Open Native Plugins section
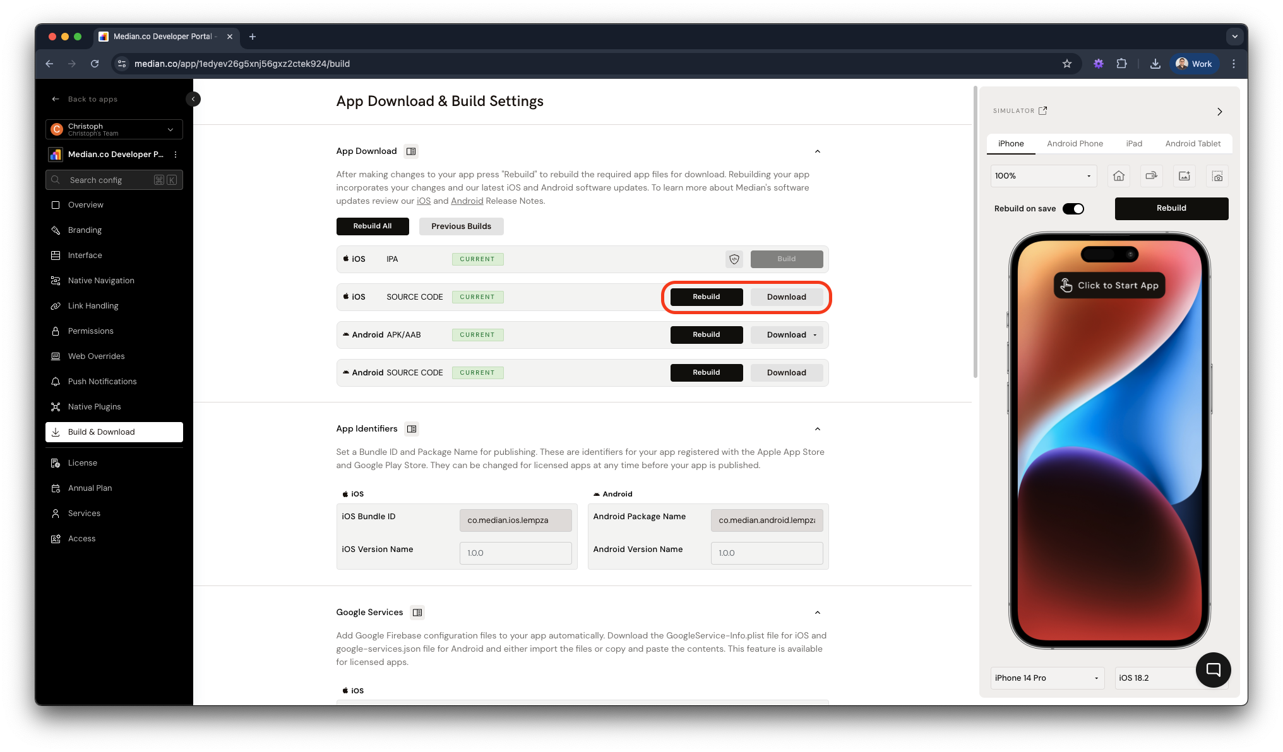Viewport: 1283px width, 752px height. click(x=114, y=407)
